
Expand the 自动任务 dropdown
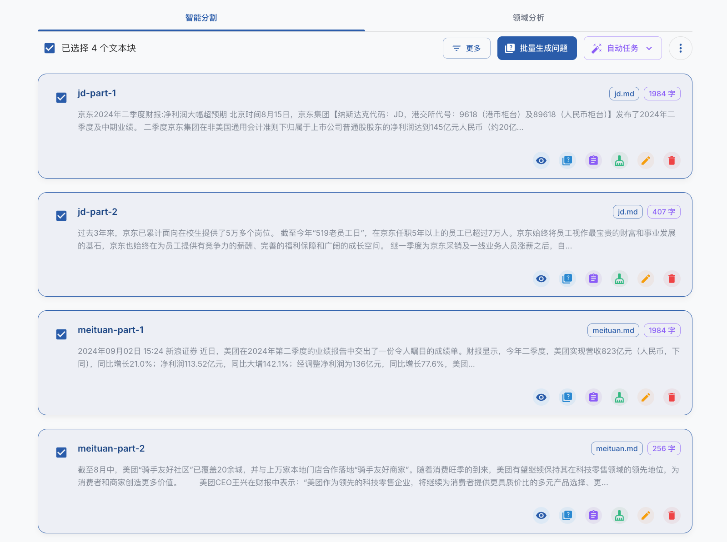(622, 48)
